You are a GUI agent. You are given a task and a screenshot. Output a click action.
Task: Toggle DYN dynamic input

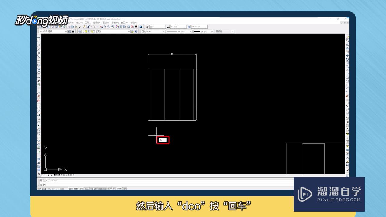[x=115, y=189]
